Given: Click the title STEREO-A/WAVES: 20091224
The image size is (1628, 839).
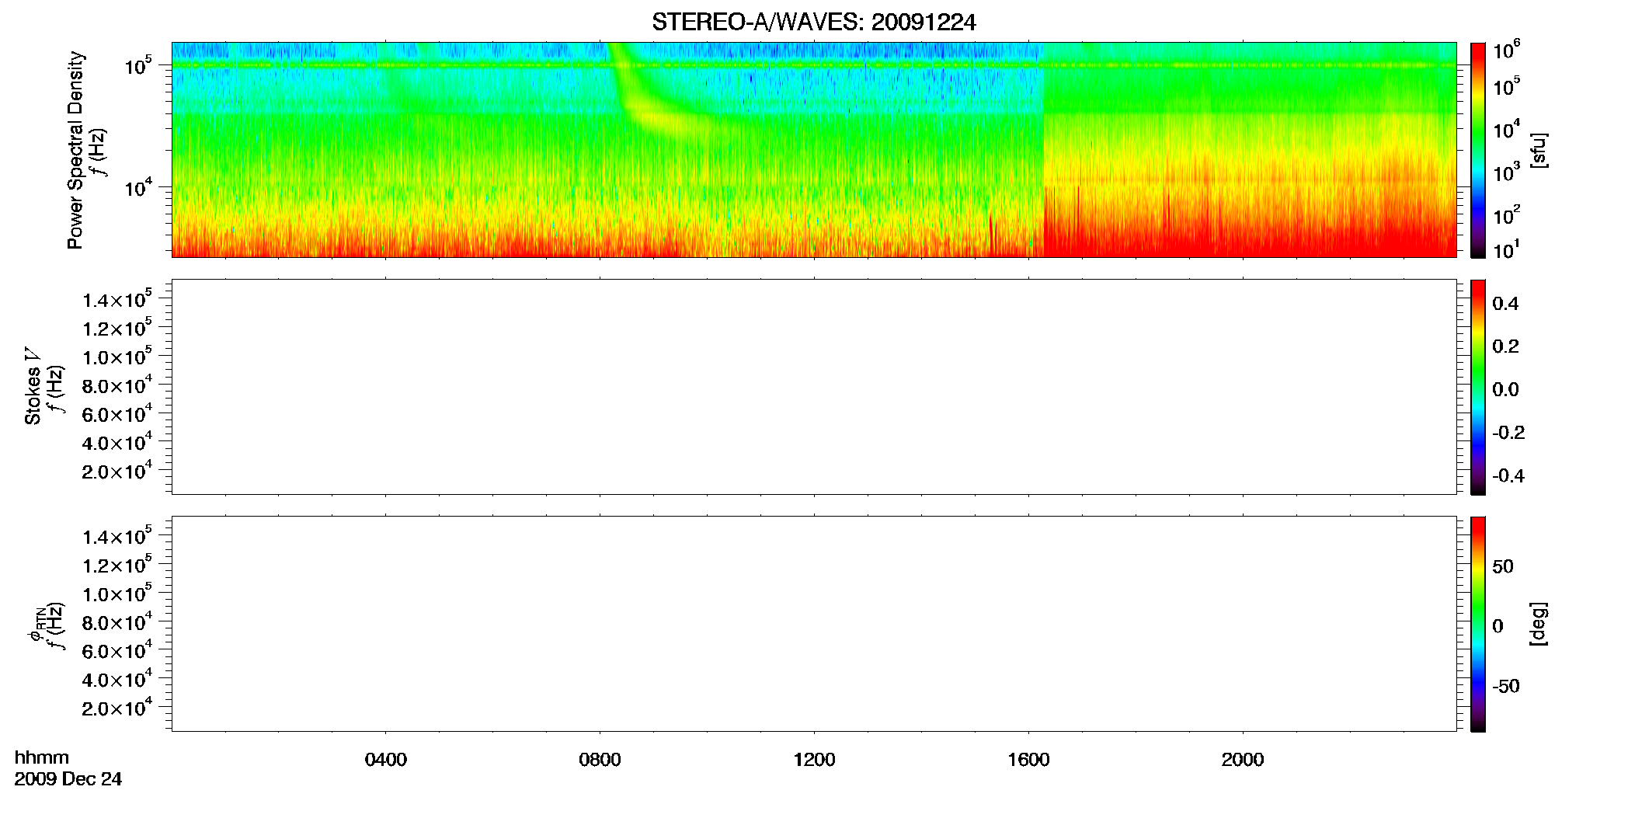Looking at the screenshot, I should pyautogui.click(x=813, y=23).
